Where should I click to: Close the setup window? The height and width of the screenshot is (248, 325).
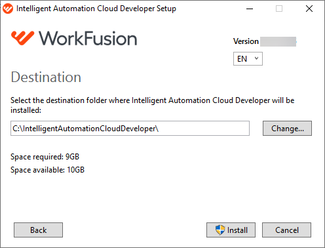[309, 9]
